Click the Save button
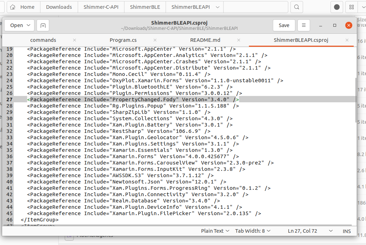Screen dimensions: 366x245 [284, 25]
